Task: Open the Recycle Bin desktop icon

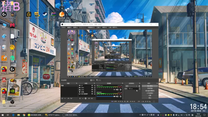Action: (x=4, y=47)
